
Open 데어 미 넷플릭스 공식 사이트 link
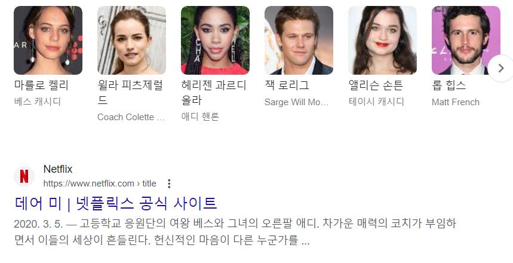coord(116,203)
